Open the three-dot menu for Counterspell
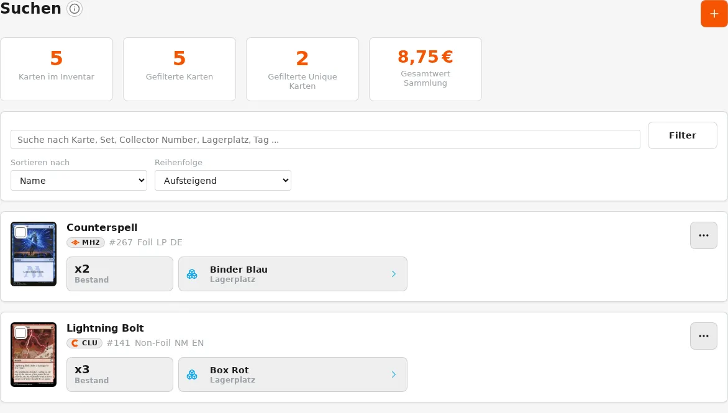728x413 pixels. pyautogui.click(x=703, y=235)
